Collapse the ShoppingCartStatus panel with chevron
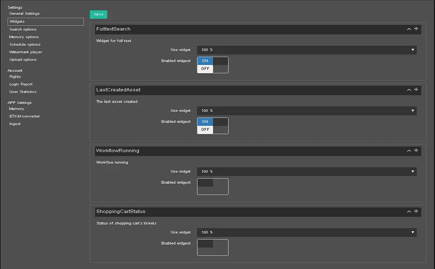This screenshot has width=435, height=269. click(x=409, y=211)
